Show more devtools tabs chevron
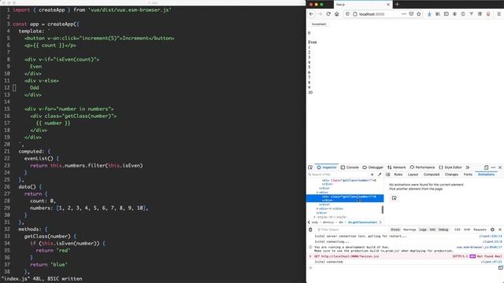This screenshot has height=283, width=504. [468, 167]
